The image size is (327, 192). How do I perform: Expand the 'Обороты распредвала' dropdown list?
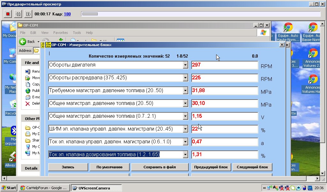point(185,78)
